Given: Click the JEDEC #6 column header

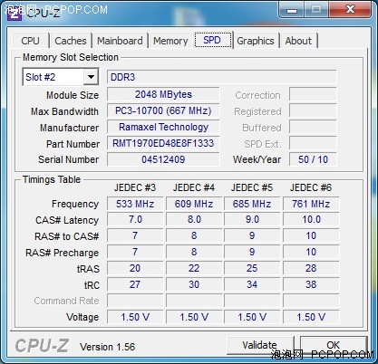Looking at the screenshot, I should point(311,187).
